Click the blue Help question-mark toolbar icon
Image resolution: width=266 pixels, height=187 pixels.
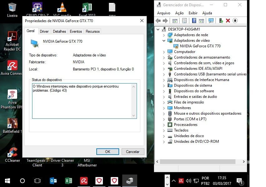[194, 21]
